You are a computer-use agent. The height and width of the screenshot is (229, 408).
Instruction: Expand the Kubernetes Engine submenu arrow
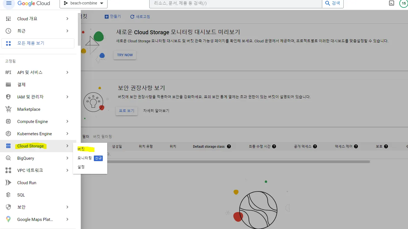(67, 134)
